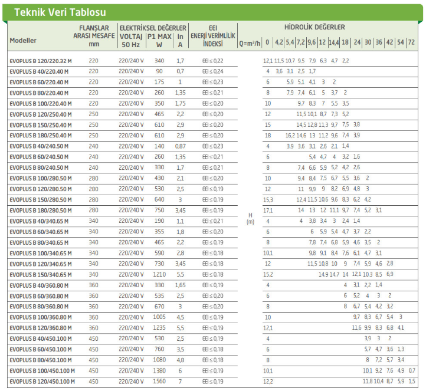Click HİDROLİK DEĞERLER header
The image size is (426, 391).
(314, 27)
